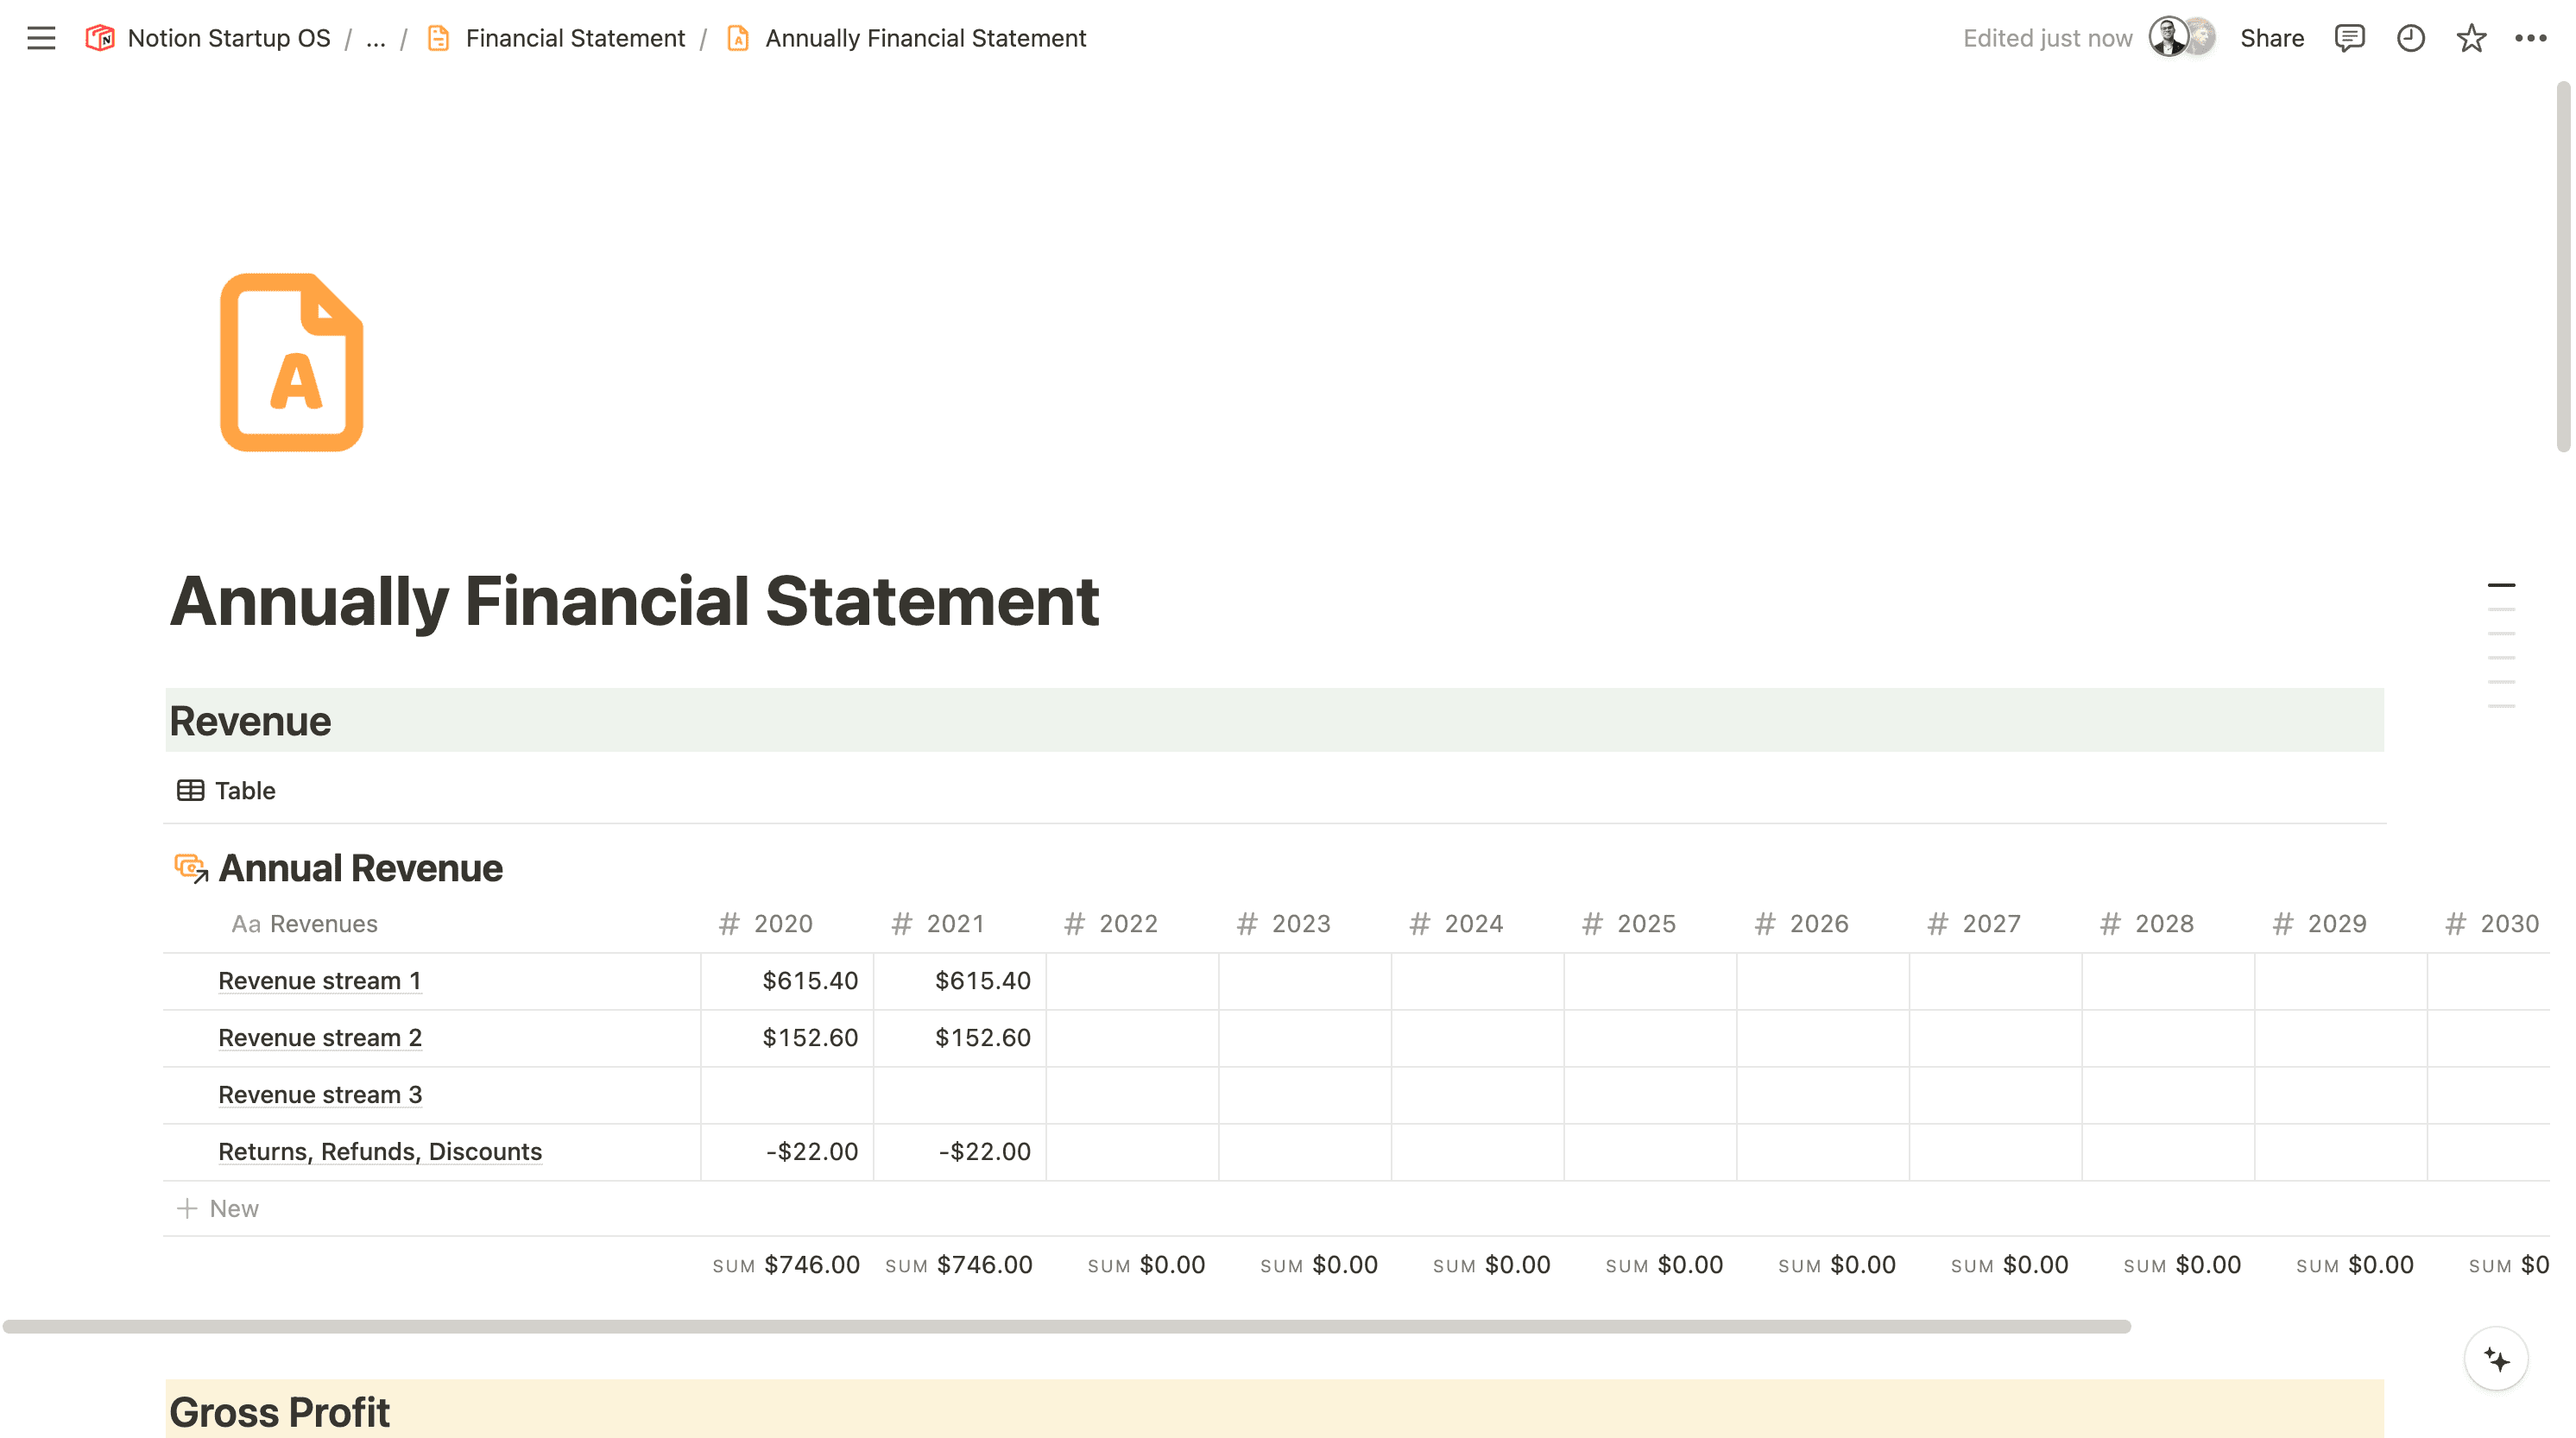Open the SUM calculation dropdown under 2021
The image size is (2576, 1438).
coord(959,1264)
